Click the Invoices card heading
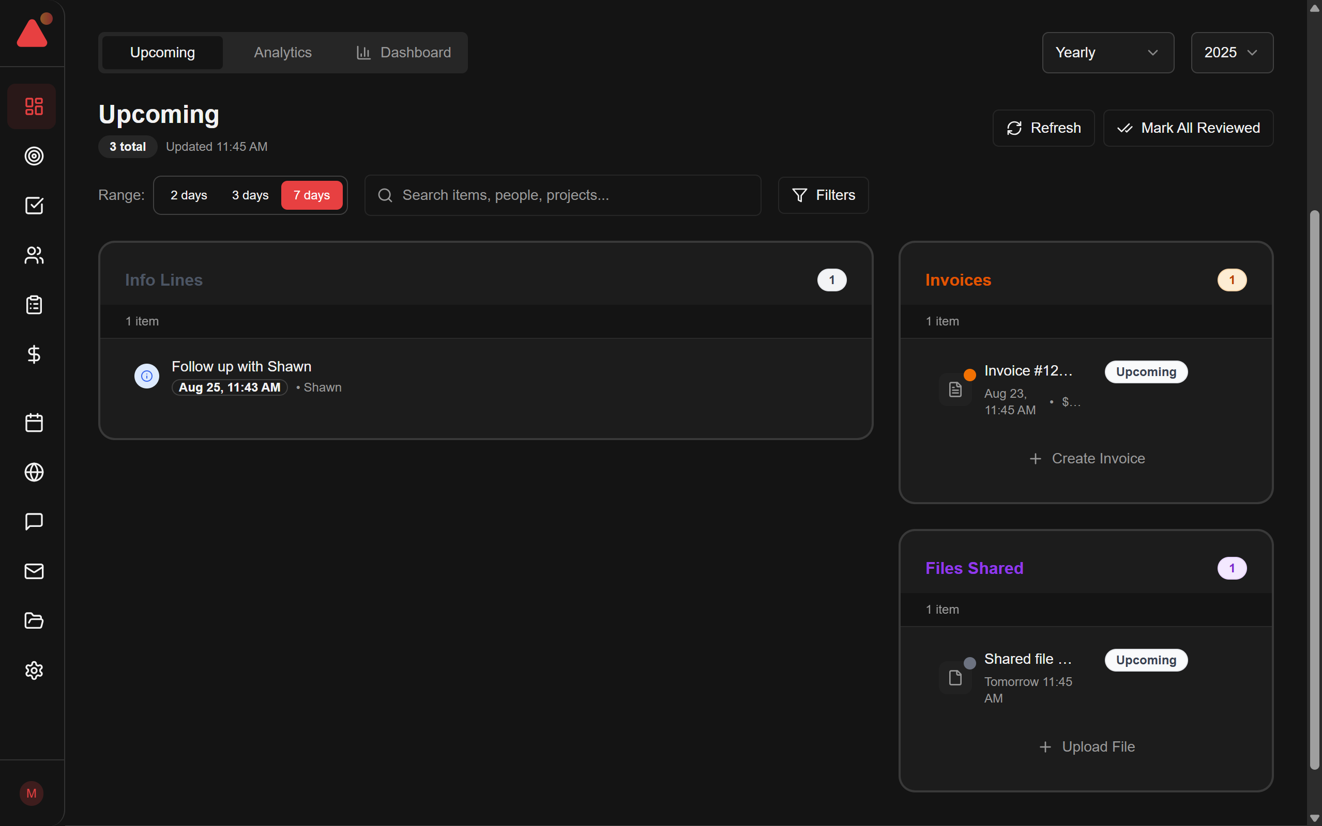This screenshot has height=826, width=1322. (x=958, y=280)
